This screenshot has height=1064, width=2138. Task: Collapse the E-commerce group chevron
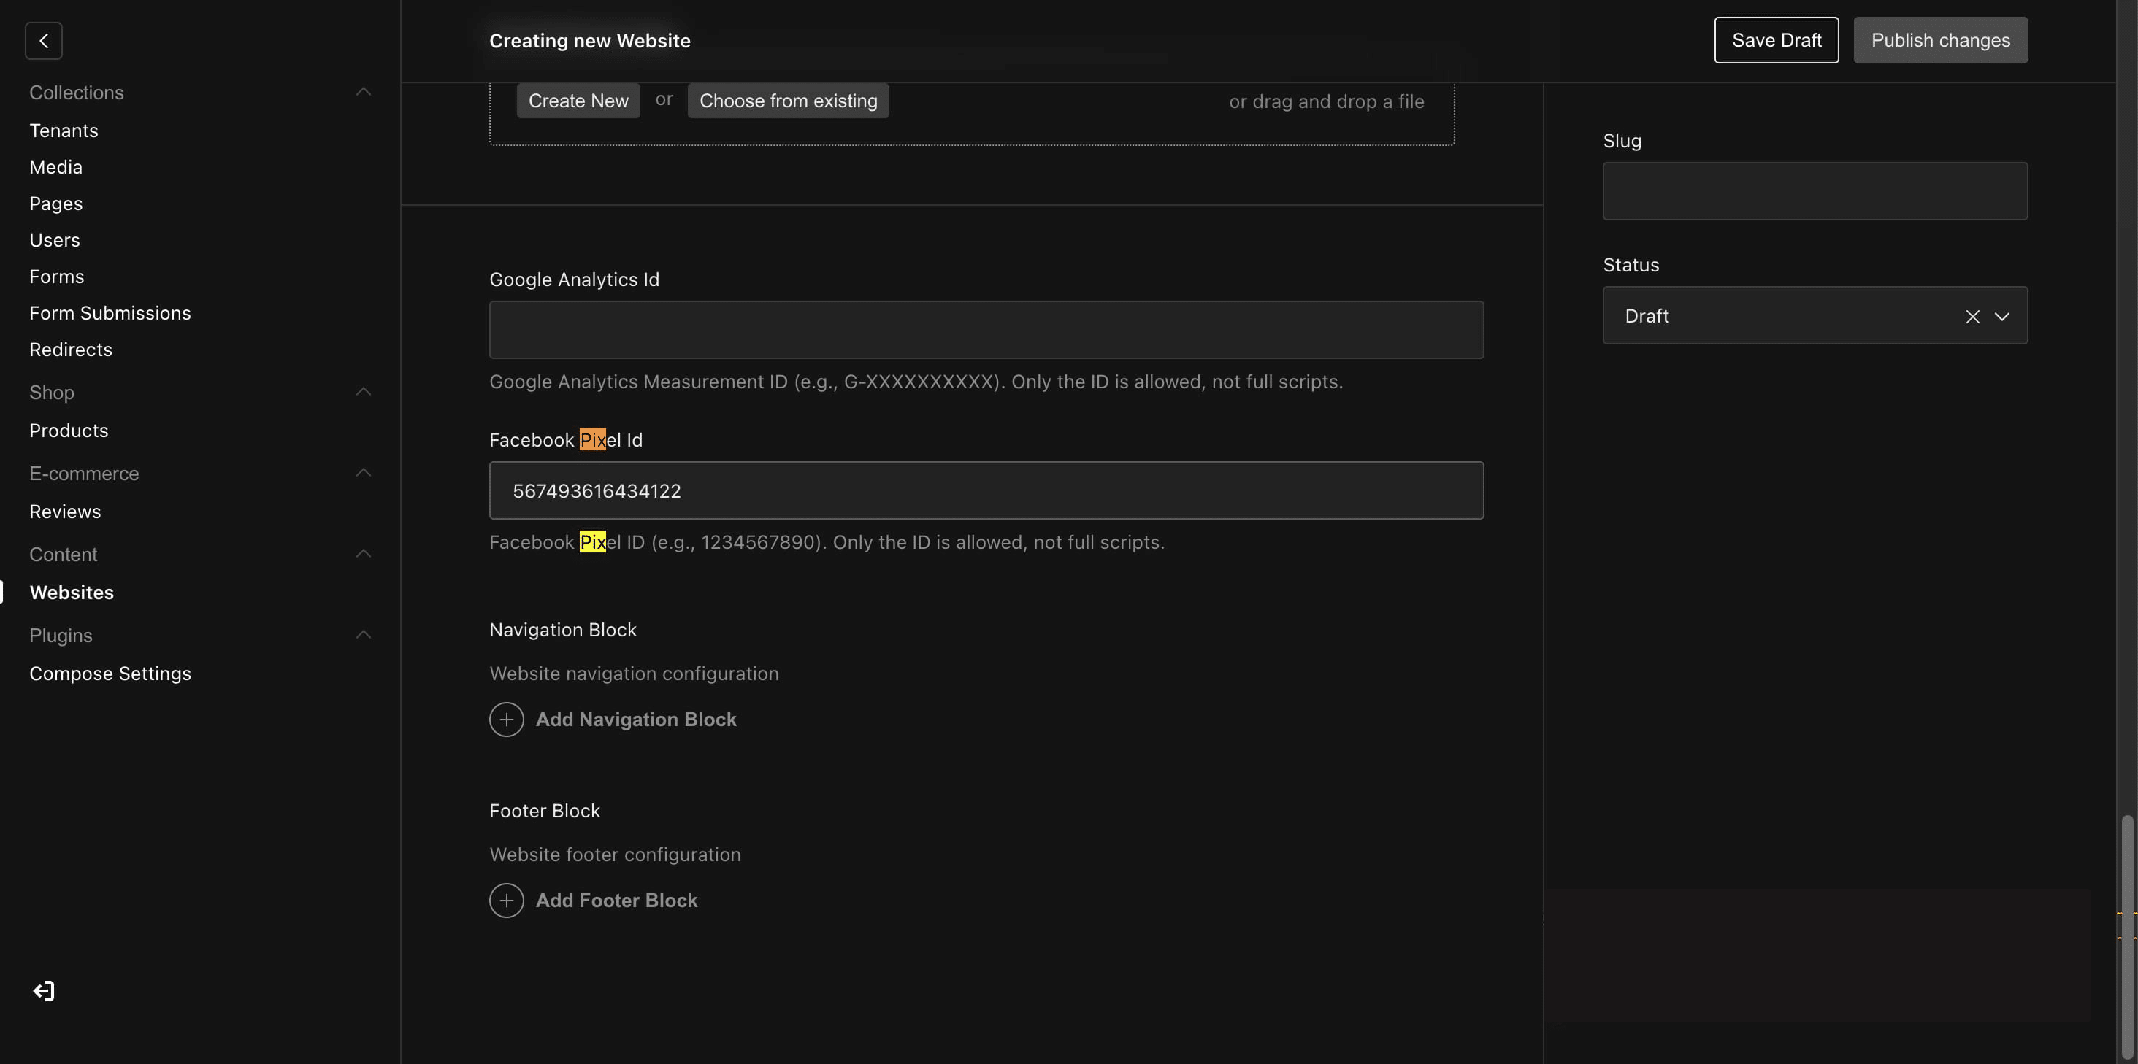(x=363, y=473)
